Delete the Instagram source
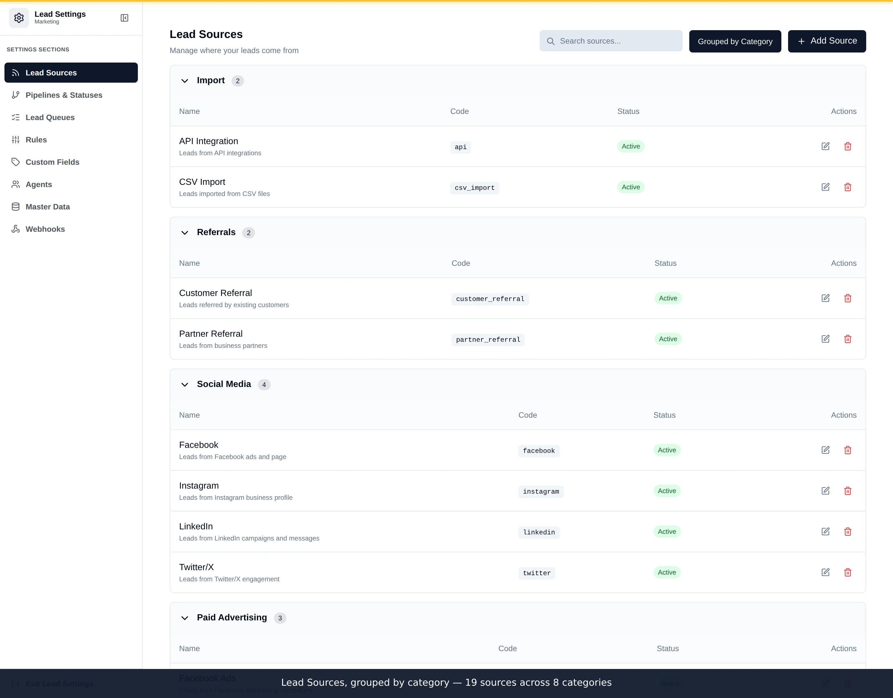This screenshot has height=698, width=893. tap(848, 491)
